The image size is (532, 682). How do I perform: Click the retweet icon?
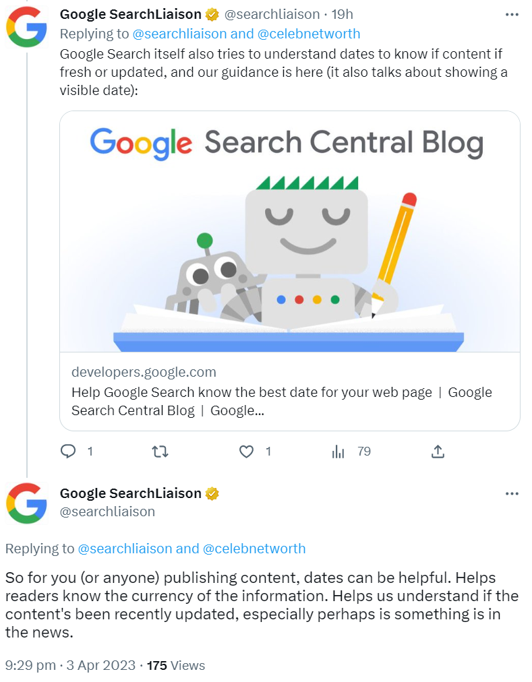coord(160,452)
